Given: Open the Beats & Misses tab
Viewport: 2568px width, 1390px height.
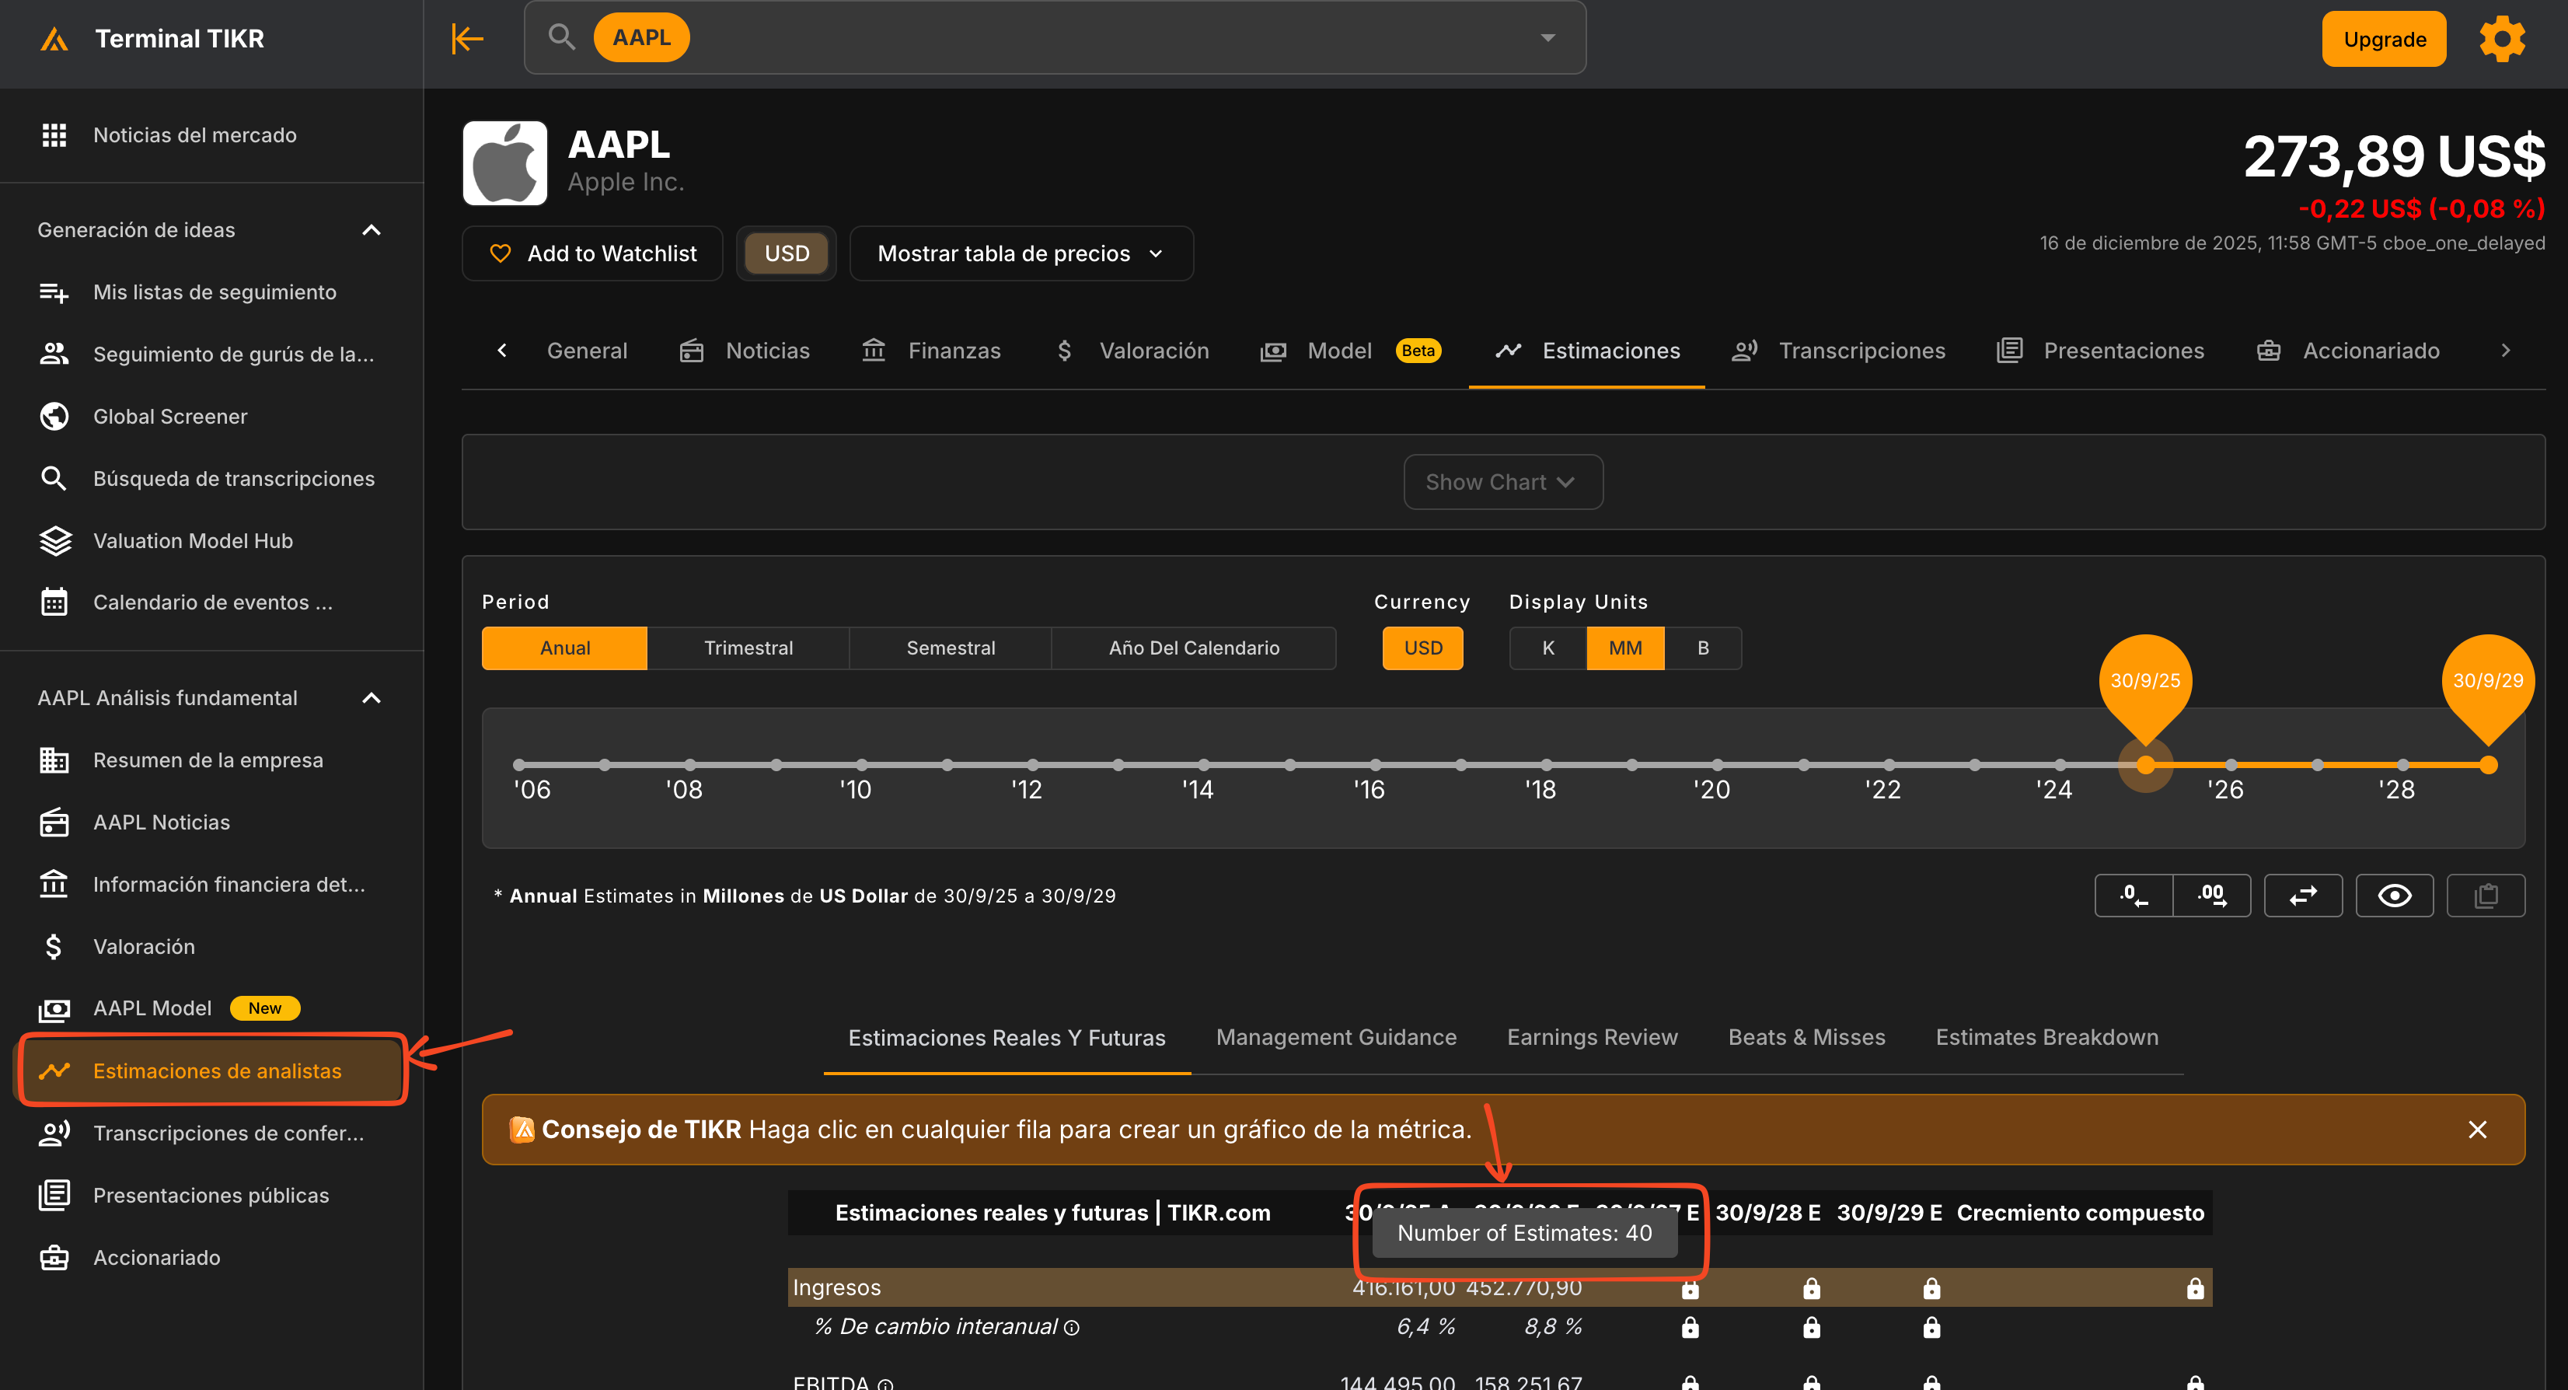Looking at the screenshot, I should tap(1806, 1037).
